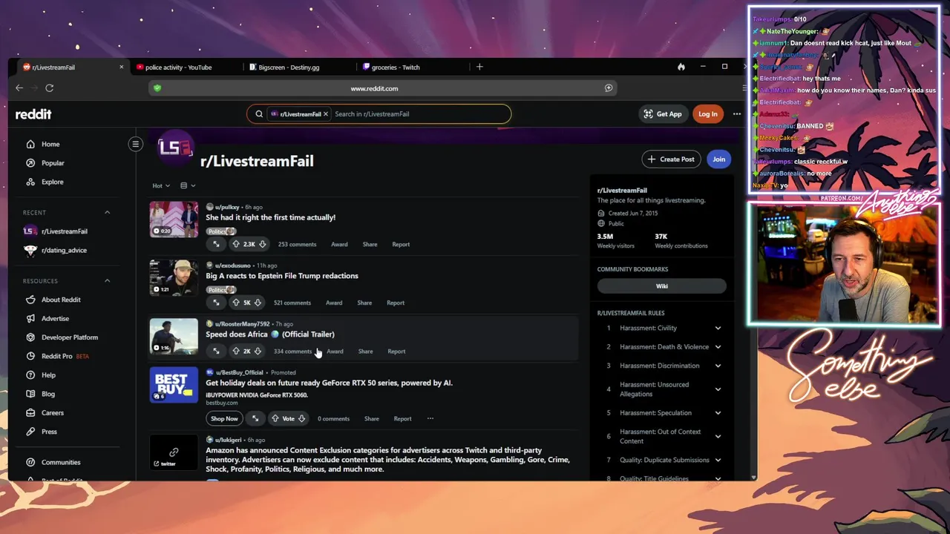This screenshot has width=950, height=534.
Task: Collapse the RESOURCES section
Action: tap(107, 281)
